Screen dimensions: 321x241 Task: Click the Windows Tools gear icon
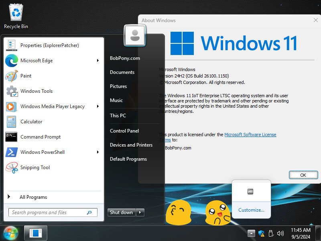point(12,91)
